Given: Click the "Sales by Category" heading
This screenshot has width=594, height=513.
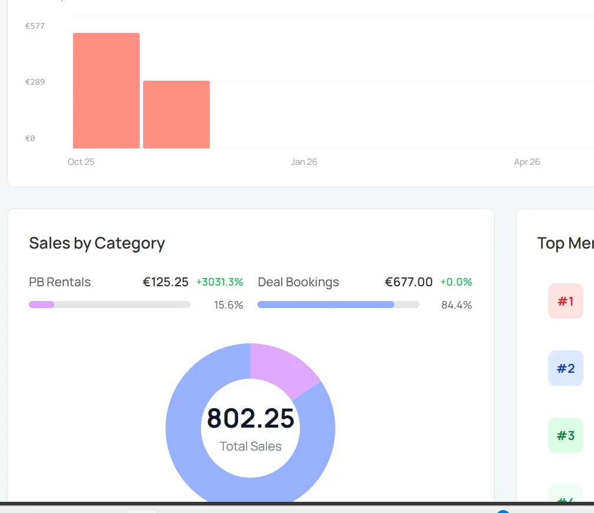Looking at the screenshot, I should click(97, 243).
